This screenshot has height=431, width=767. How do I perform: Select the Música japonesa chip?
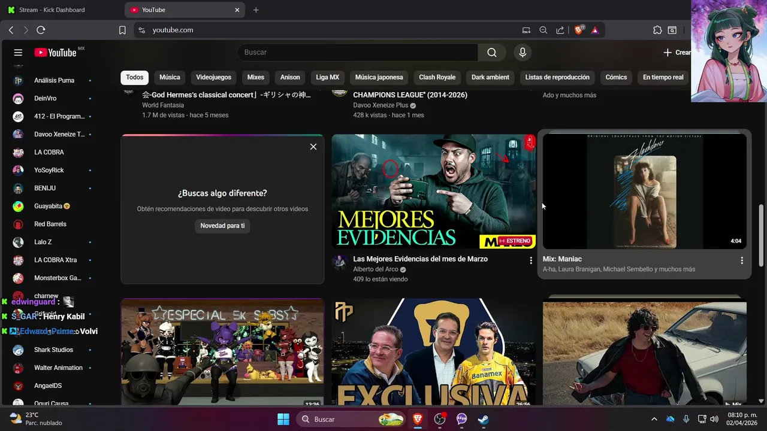click(x=379, y=77)
